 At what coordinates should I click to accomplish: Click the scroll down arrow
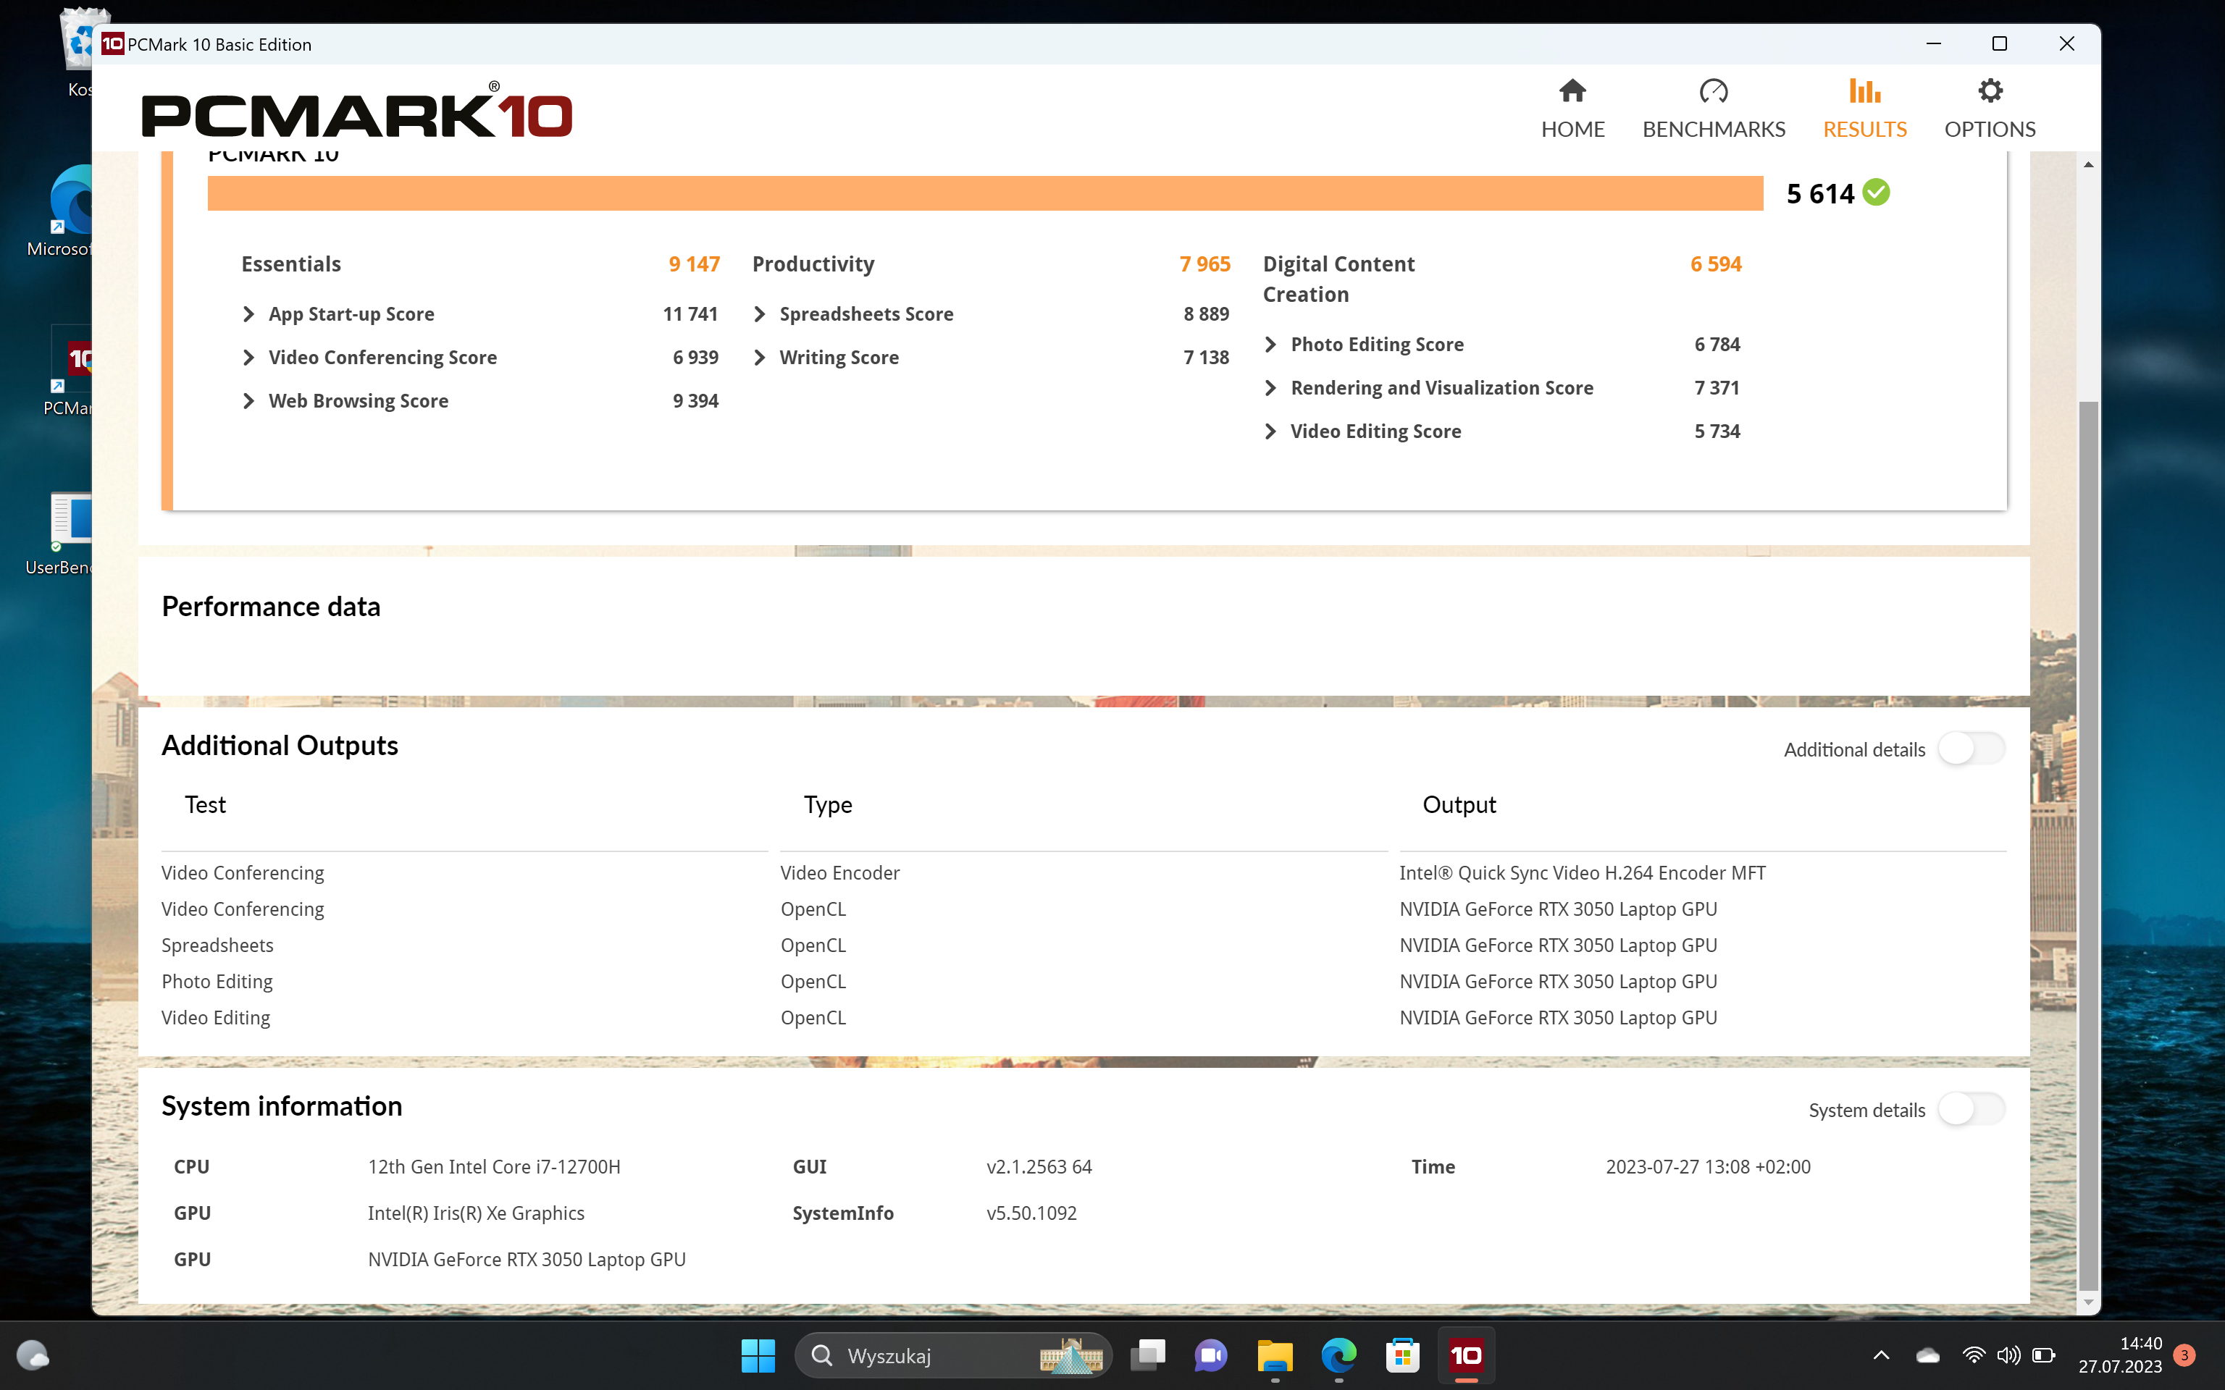coord(2088,1302)
